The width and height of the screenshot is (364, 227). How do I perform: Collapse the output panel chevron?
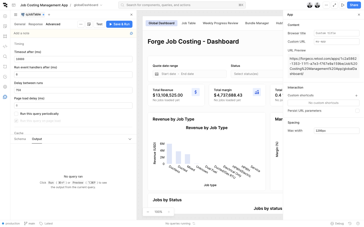coord(130,139)
